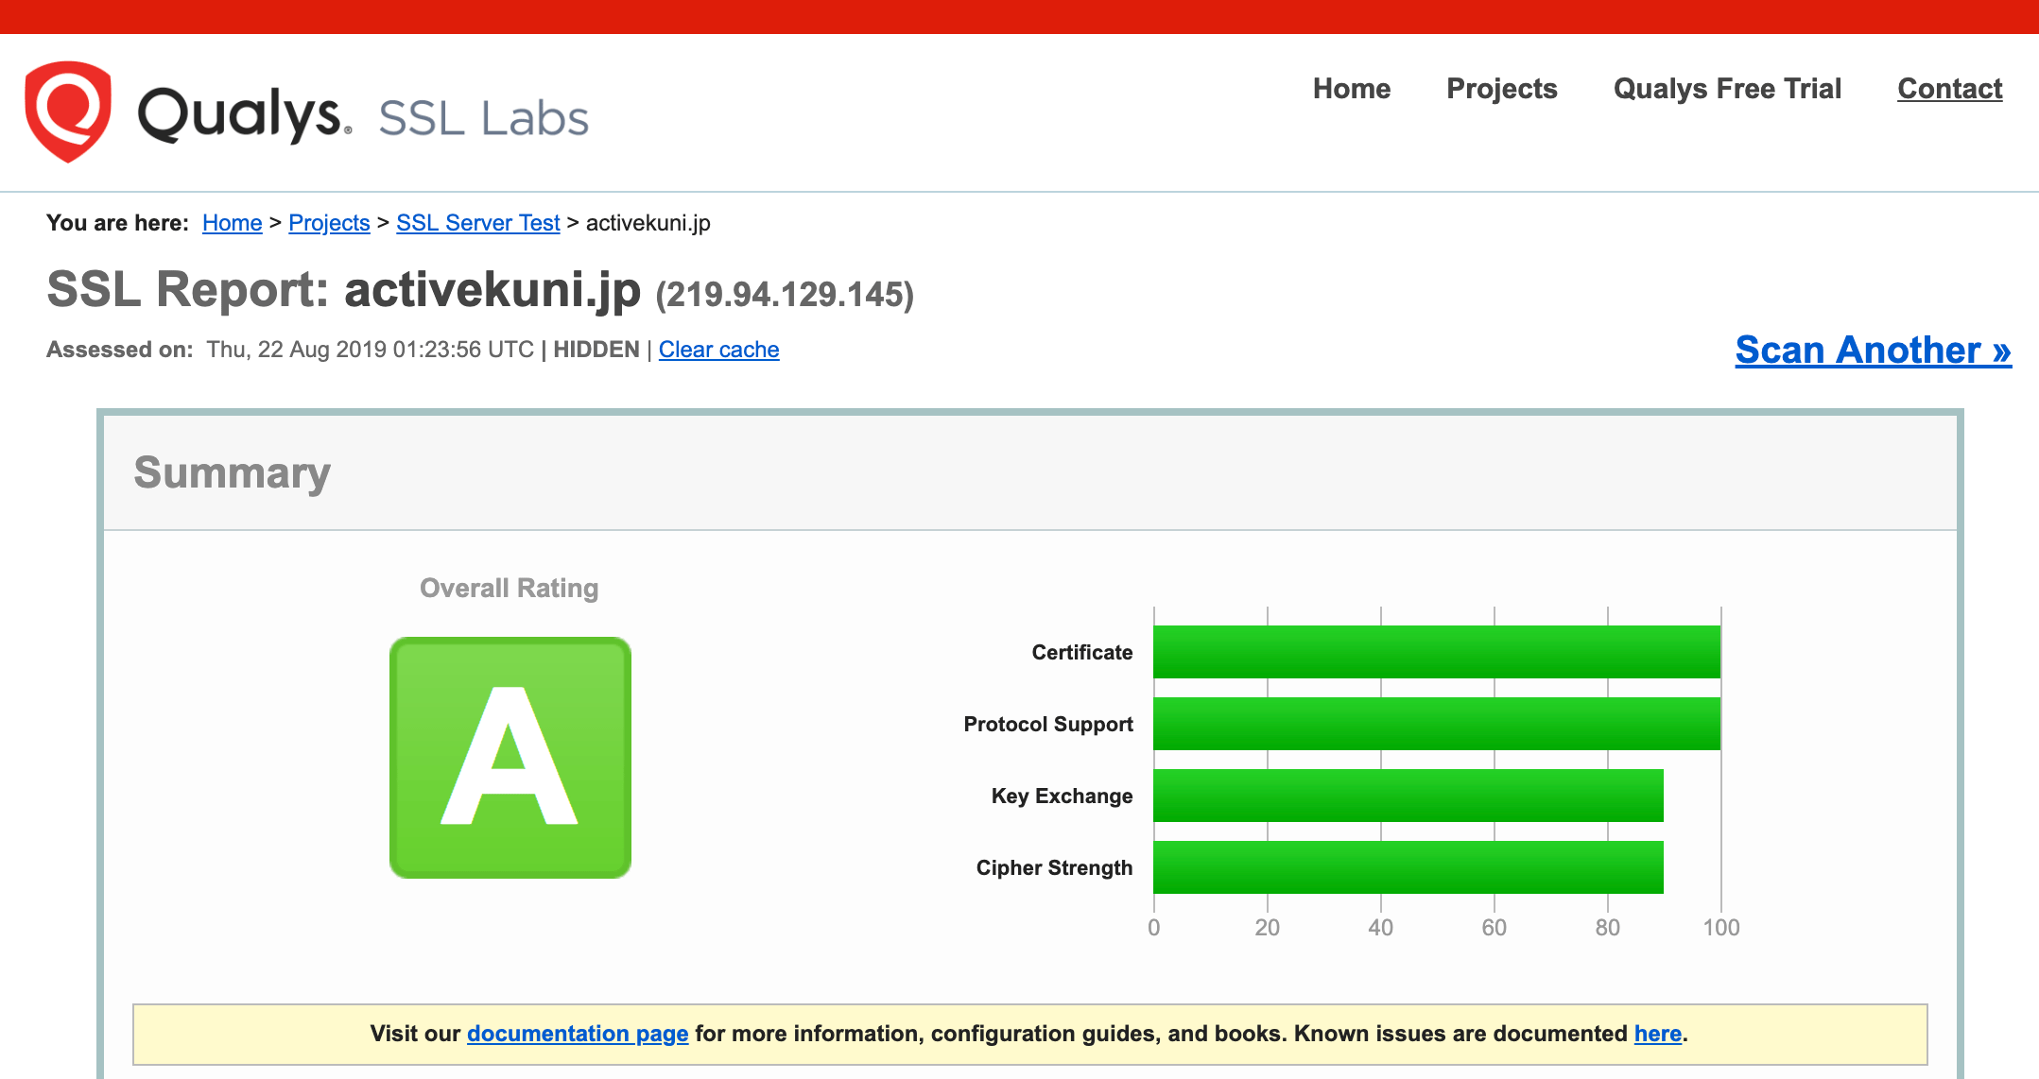
Task: Click the Cipher Strength chart label
Action: coord(1054,867)
